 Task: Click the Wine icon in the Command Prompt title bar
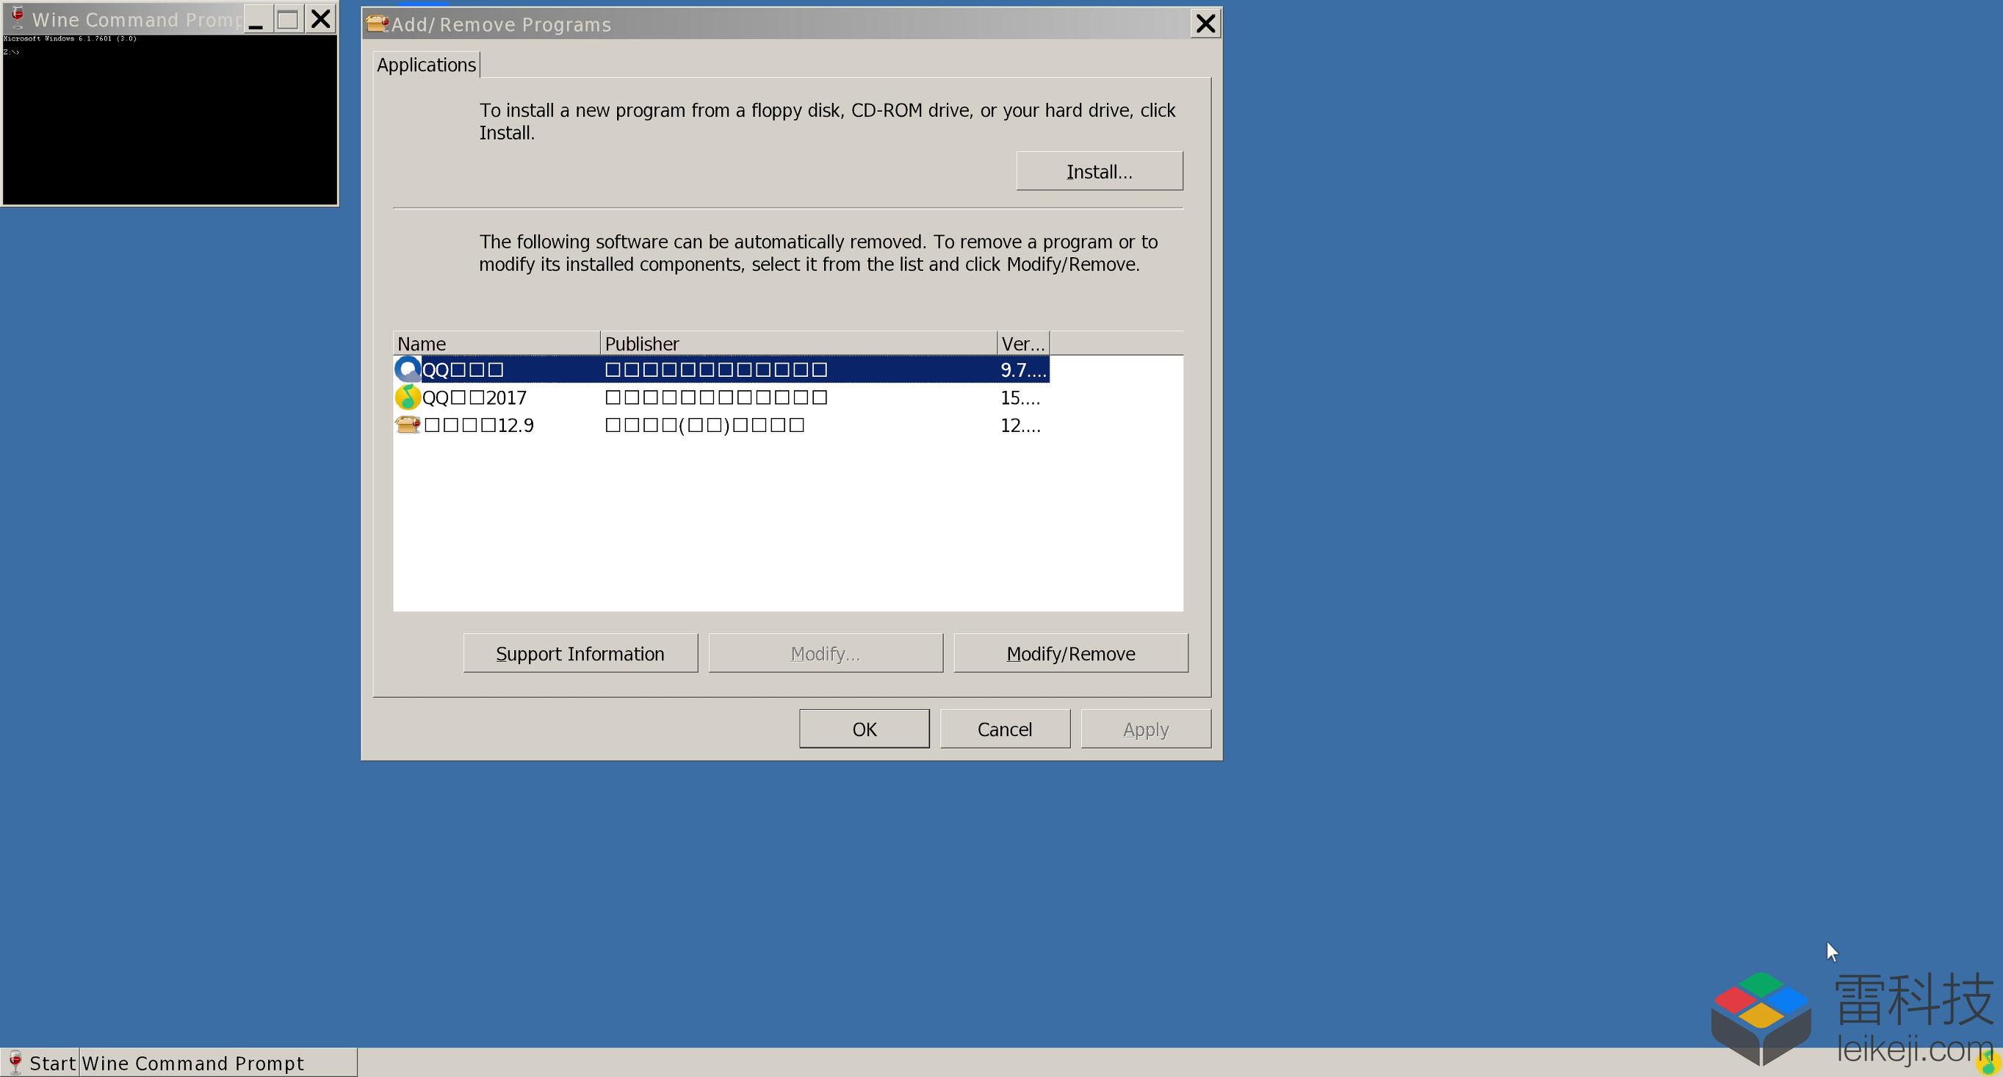tap(17, 17)
